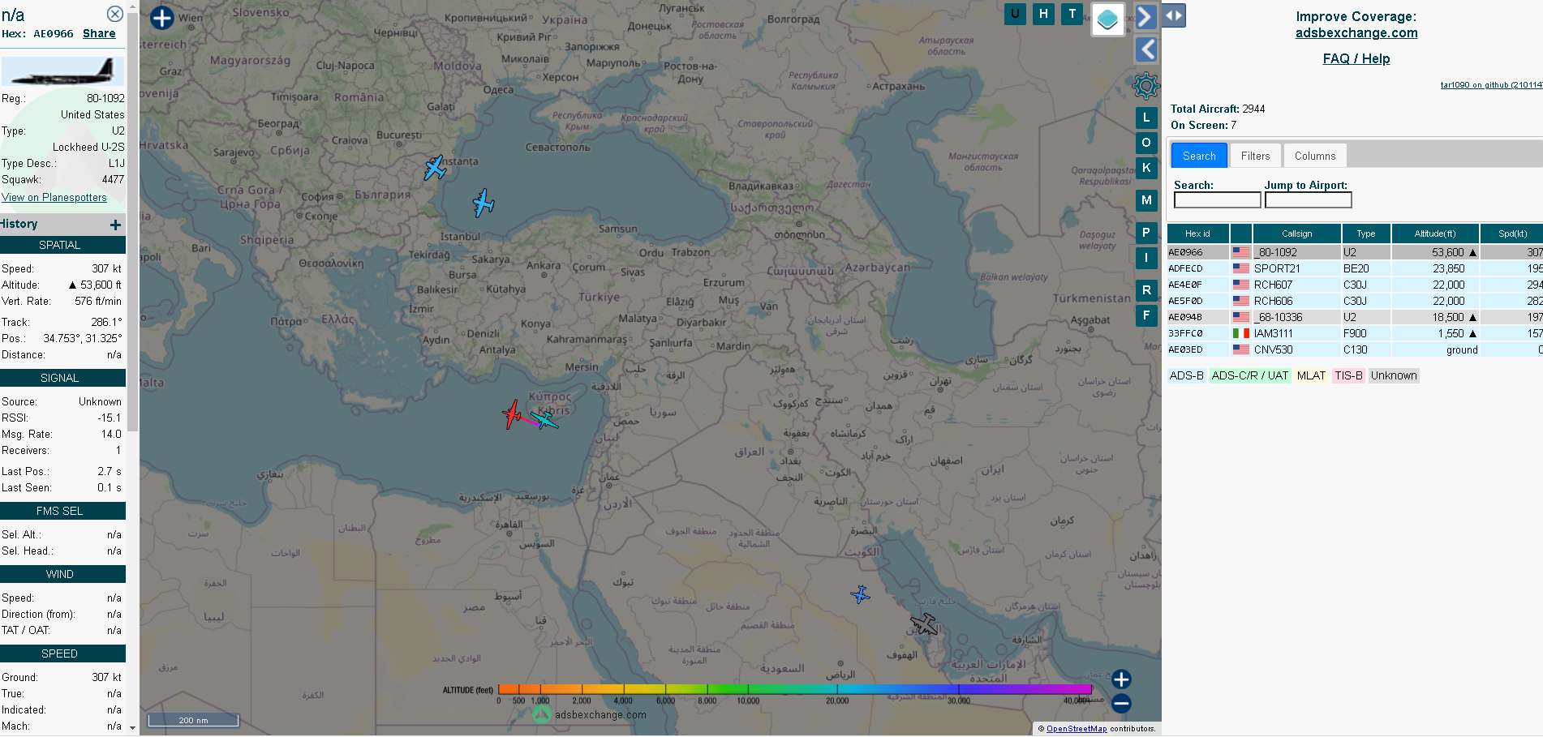Screen dimensions: 1543x737
Task: Toggle the P map option button
Action: coord(1146,233)
